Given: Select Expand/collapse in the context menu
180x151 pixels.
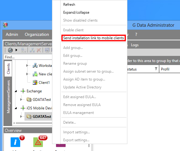Looking at the screenshot, I should point(76,12).
